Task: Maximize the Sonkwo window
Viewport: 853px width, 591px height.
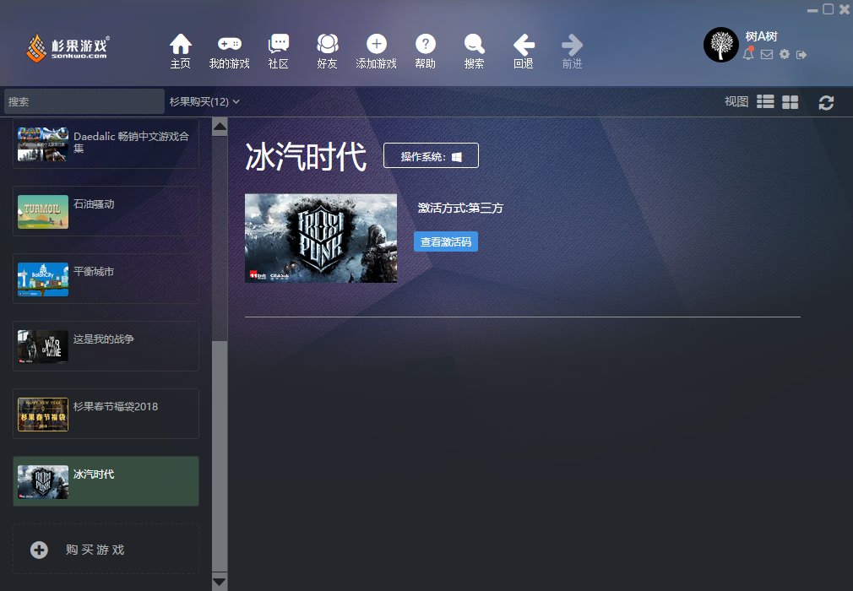Action: [x=828, y=8]
